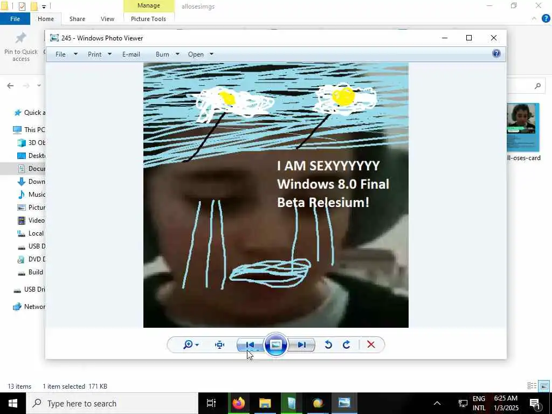The image size is (552, 414).
Task: Rotate photo clockwise
Action: pos(347,344)
